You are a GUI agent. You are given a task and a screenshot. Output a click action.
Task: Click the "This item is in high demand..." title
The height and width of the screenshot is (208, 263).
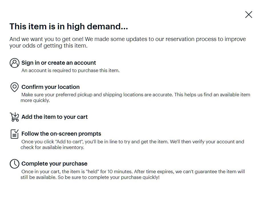click(69, 26)
